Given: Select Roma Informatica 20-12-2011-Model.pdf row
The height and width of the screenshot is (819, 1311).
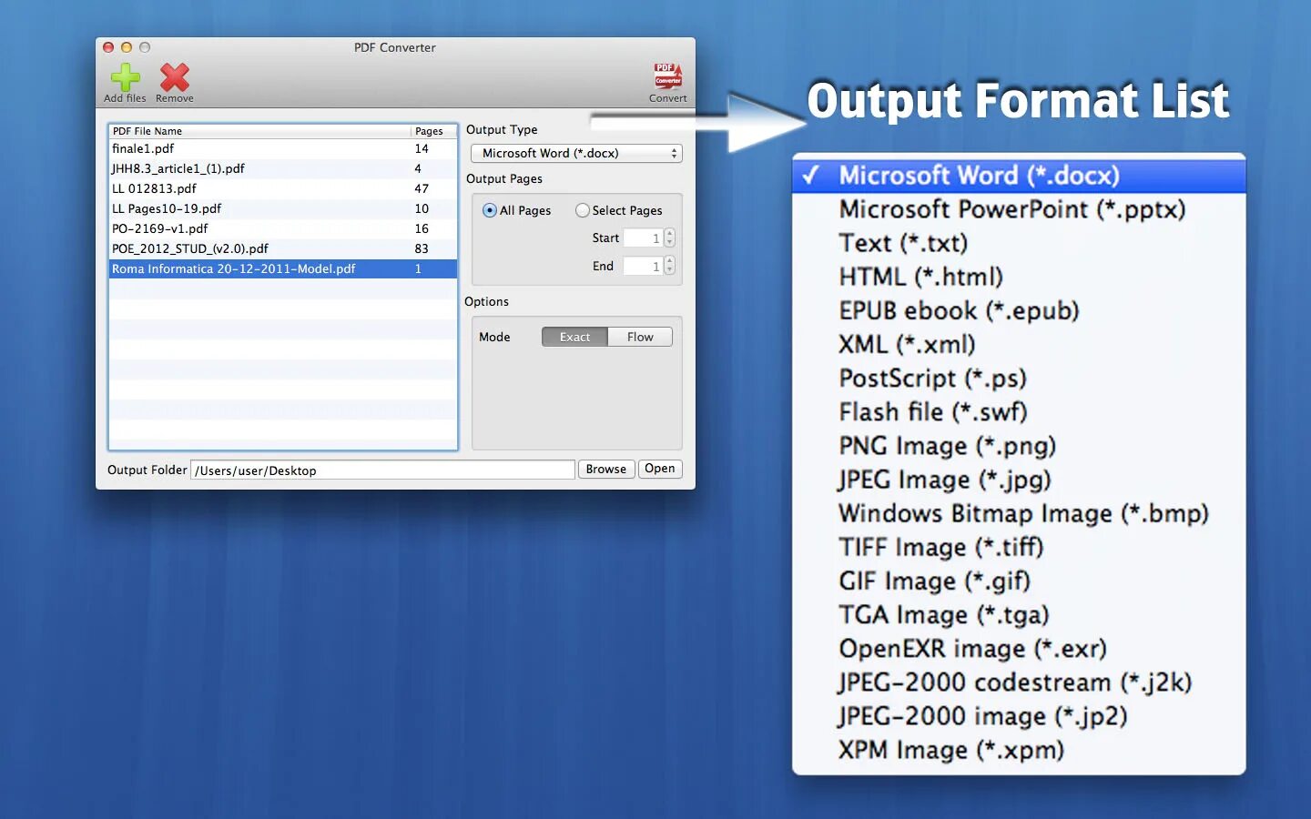Looking at the screenshot, I should 283,268.
